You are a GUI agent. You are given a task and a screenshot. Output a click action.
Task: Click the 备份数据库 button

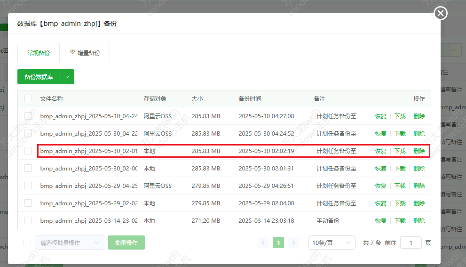point(39,77)
